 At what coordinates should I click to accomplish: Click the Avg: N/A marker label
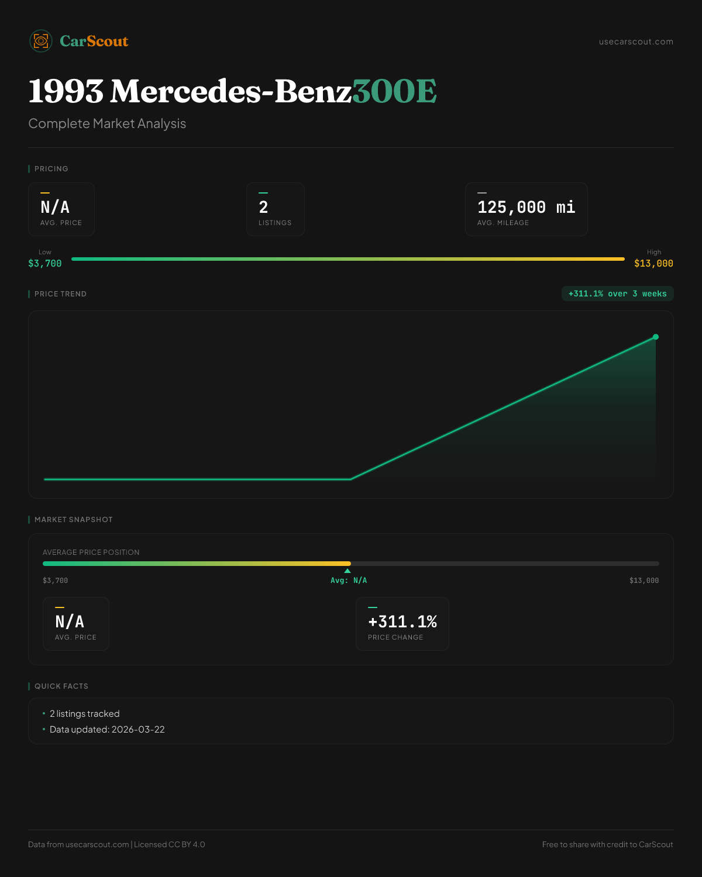tap(349, 581)
